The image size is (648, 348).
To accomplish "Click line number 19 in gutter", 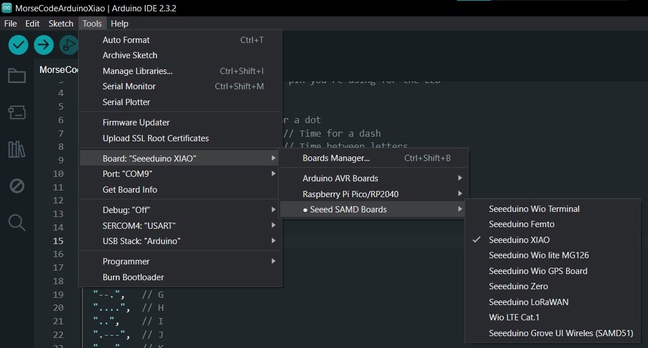I will 58,295.
